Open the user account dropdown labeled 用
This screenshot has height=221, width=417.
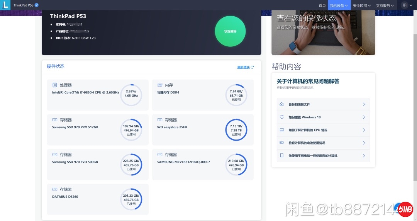click(407, 5)
